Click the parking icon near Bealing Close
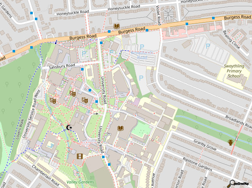Image resolution: width=252 pixels, height=188 pixels. 208,46
